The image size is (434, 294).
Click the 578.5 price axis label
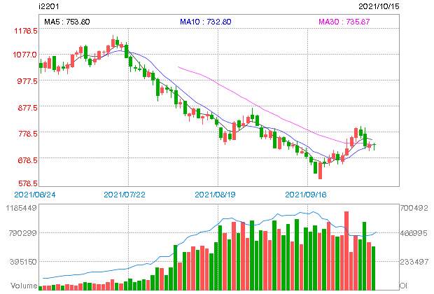pos(28,183)
